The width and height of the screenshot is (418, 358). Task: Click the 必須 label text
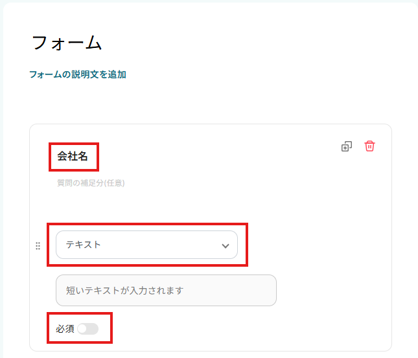pyautogui.click(x=65, y=329)
